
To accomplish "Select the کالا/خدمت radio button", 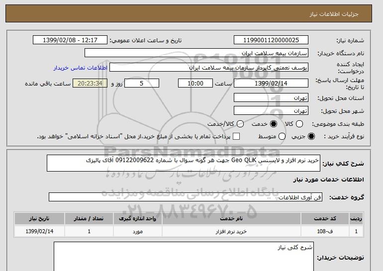I will tap(240, 124).
